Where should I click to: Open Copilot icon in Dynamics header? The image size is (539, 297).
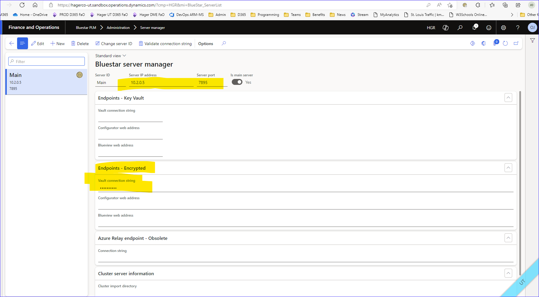click(446, 27)
